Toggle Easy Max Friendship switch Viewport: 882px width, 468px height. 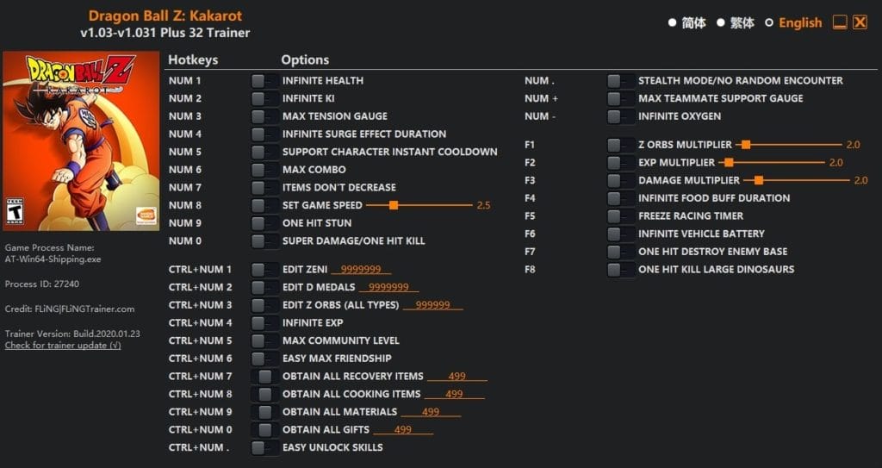click(x=264, y=359)
